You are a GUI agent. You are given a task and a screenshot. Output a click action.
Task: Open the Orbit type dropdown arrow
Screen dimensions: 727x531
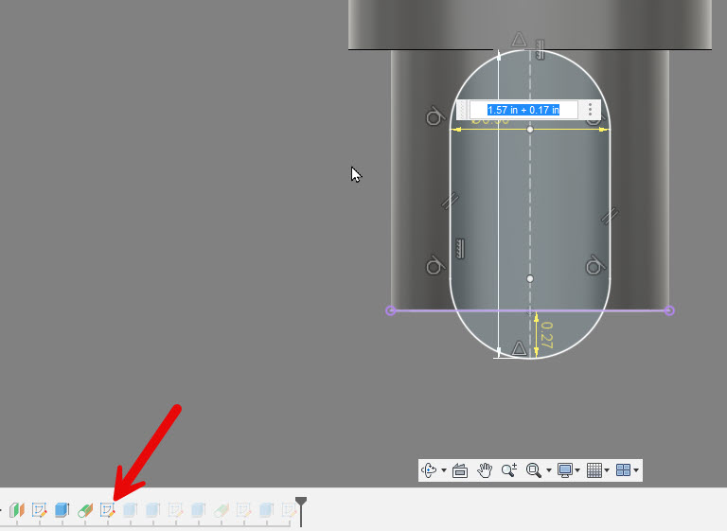point(444,470)
